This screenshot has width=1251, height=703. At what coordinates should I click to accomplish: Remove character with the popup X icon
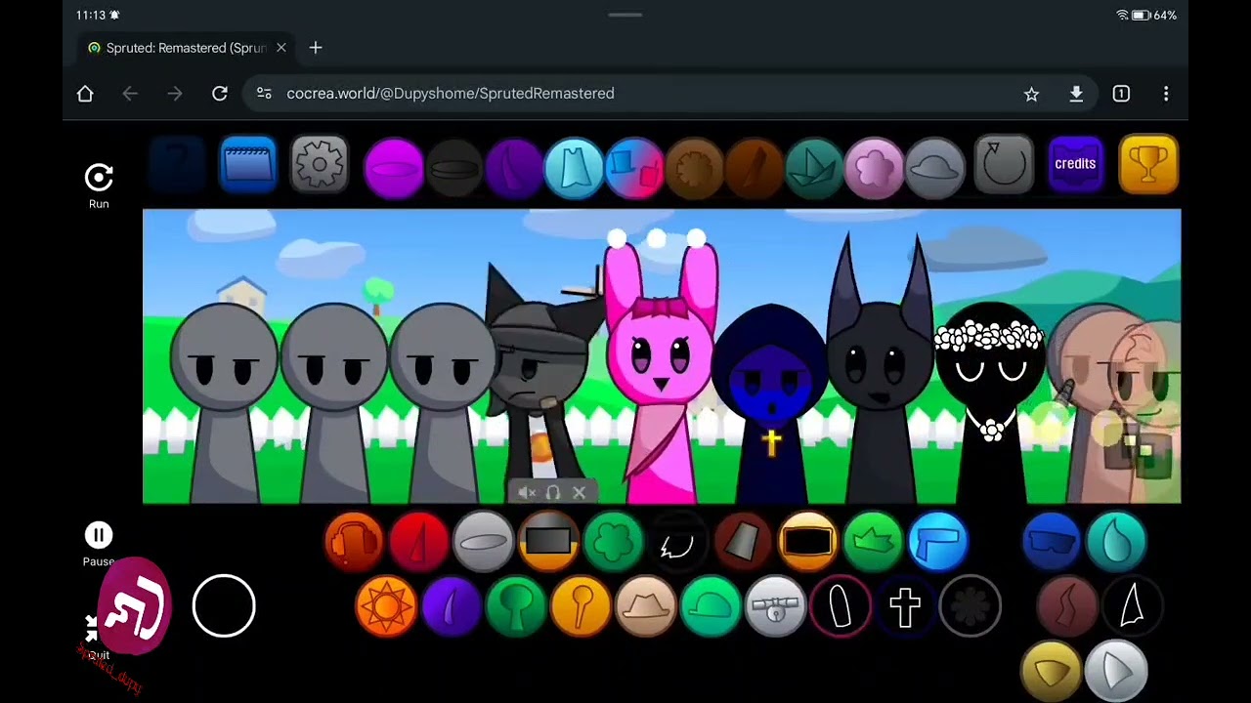point(579,493)
